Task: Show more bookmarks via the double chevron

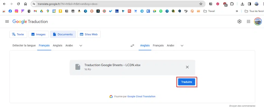Action: click(x=237, y=11)
